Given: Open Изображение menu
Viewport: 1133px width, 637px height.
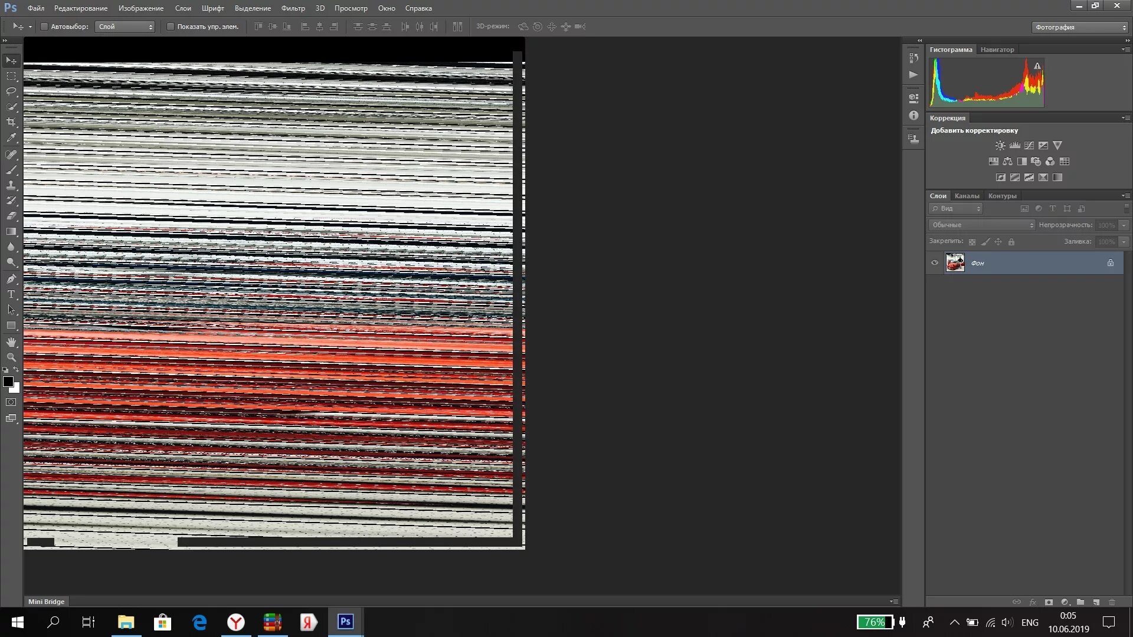Looking at the screenshot, I should pyautogui.click(x=141, y=8).
